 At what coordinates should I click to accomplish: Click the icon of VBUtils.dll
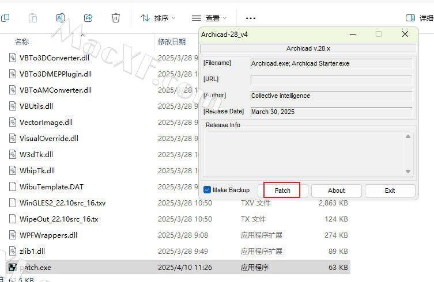pos(13,106)
